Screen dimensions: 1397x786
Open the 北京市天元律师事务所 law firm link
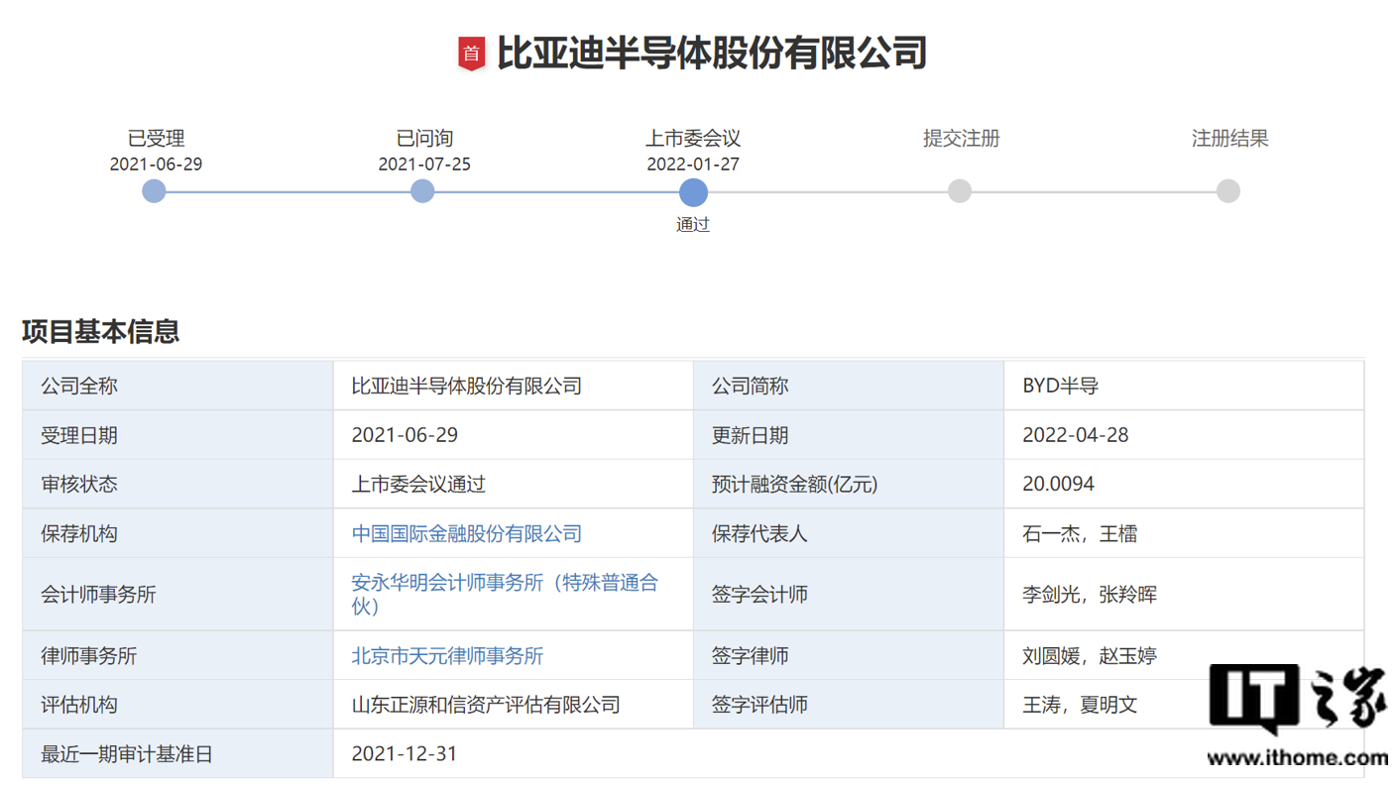pos(448,655)
